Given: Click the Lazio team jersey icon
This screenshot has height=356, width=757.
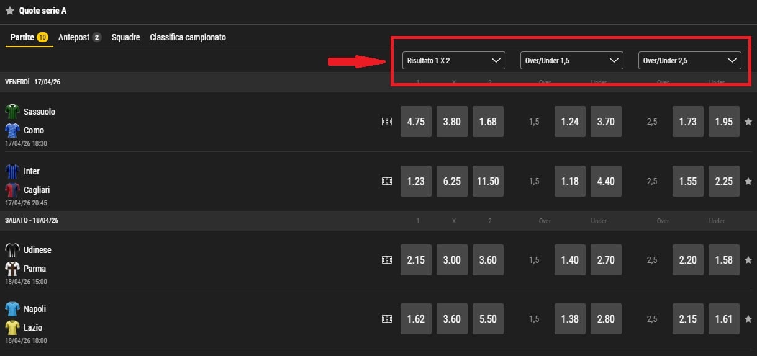Looking at the screenshot, I should (12, 327).
